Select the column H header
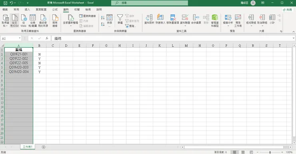Image resolution: width=296 pixels, height=154 pixels. (x=120, y=46)
